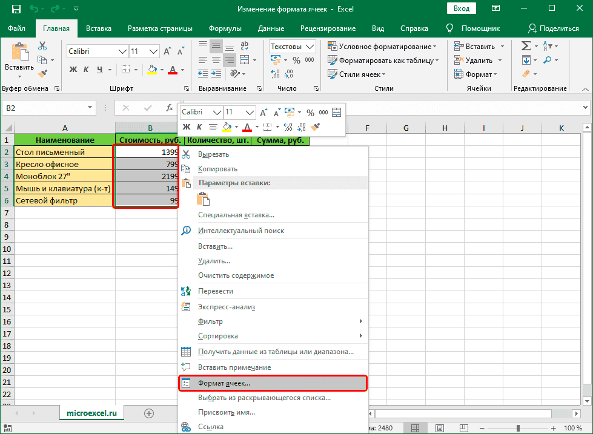Image resolution: width=593 pixels, height=434 pixels.
Task: Toggle bold (Ж) in the ribbon Шрифт group
Action: [x=73, y=69]
